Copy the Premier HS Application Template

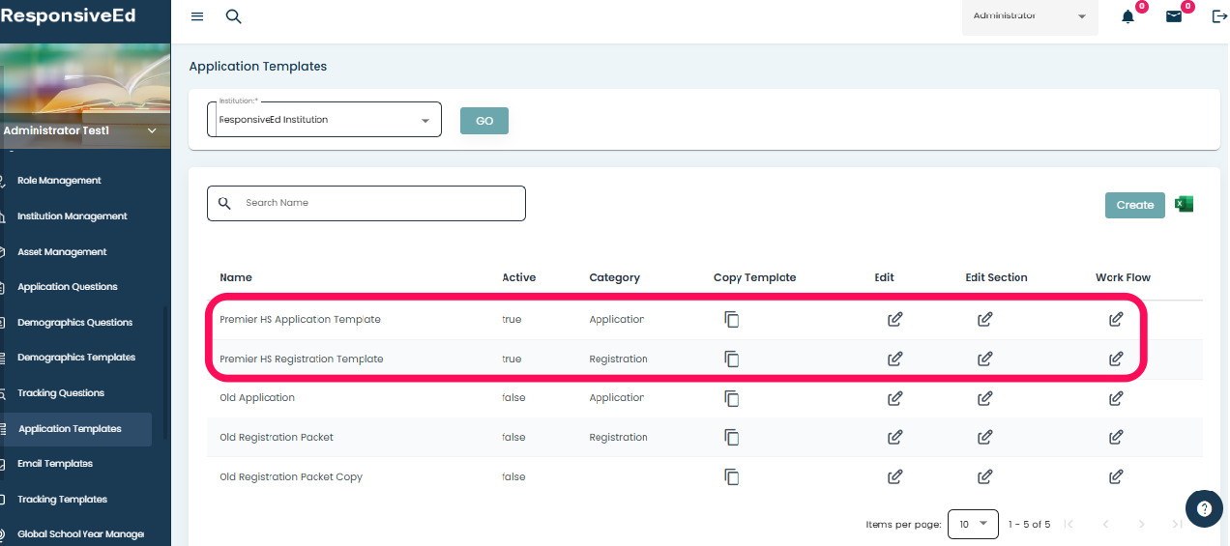pyautogui.click(x=732, y=320)
